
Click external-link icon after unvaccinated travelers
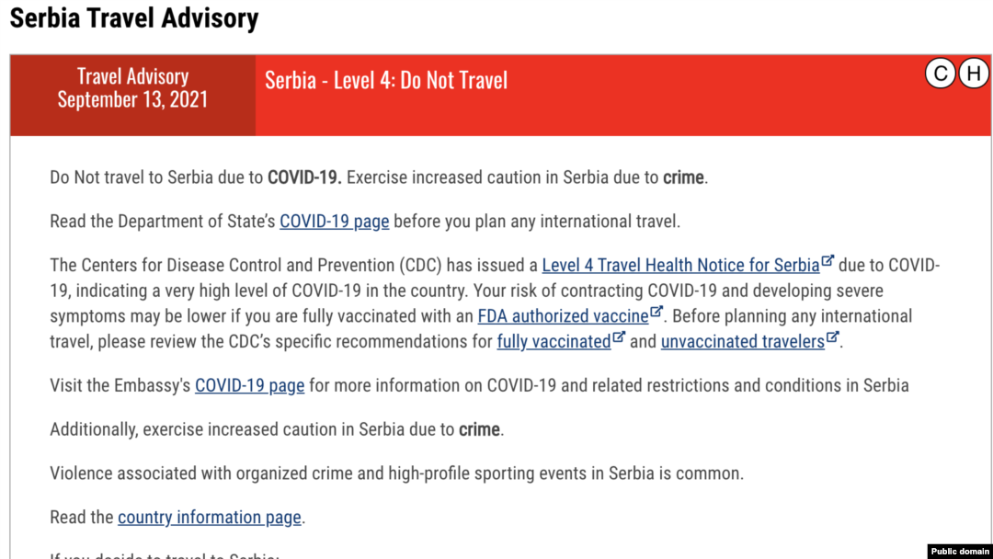click(x=833, y=337)
